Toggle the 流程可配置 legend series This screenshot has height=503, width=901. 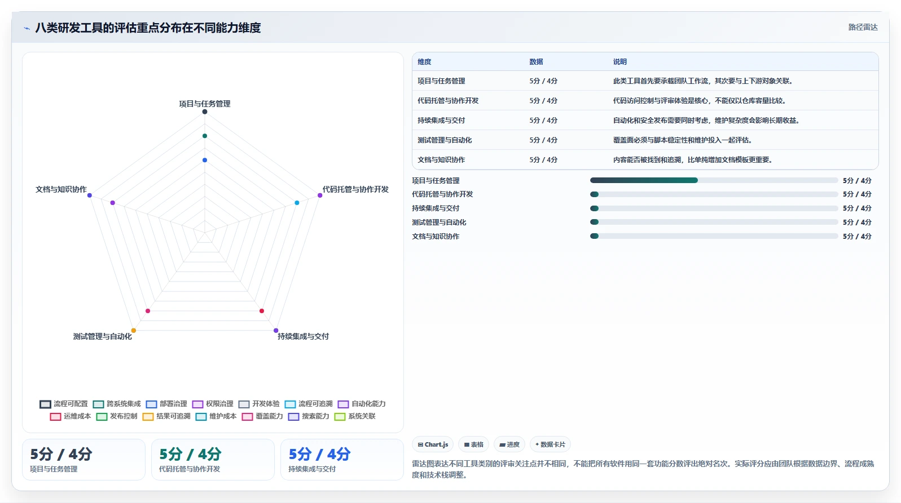click(x=64, y=404)
